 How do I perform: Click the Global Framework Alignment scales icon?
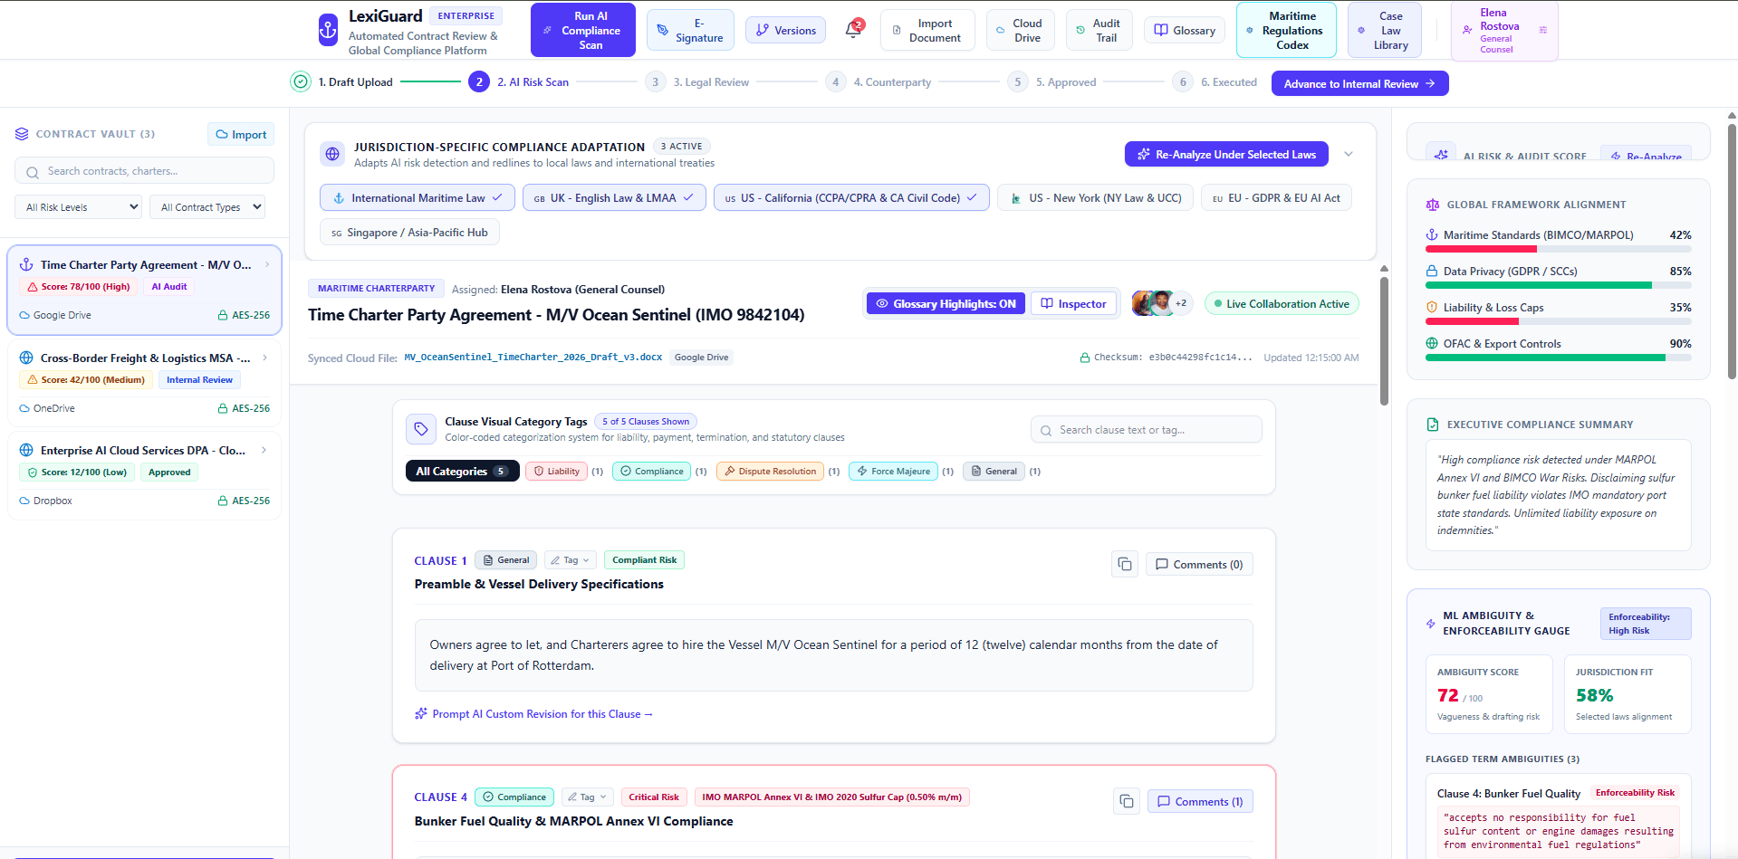[x=1433, y=205]
